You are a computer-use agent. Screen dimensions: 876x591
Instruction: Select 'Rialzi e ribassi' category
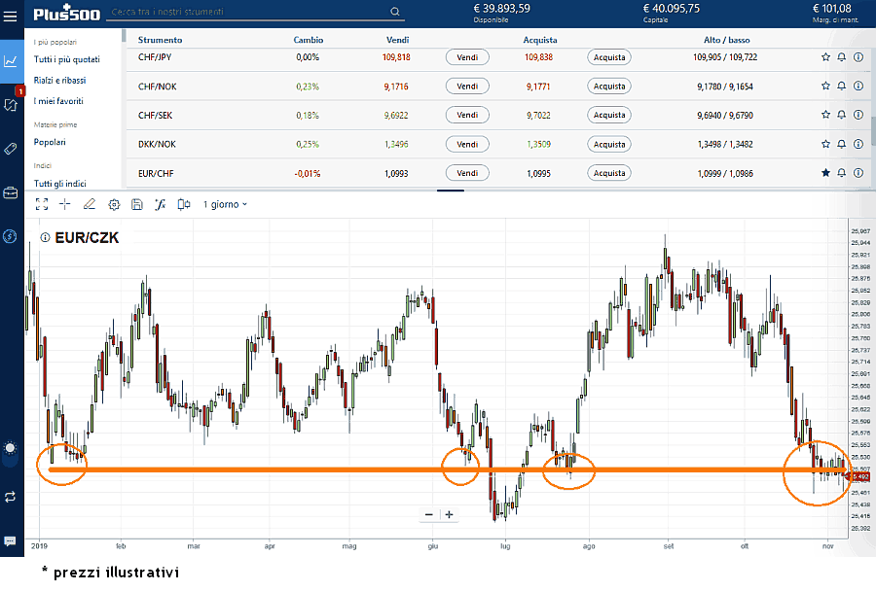[59, 81]
